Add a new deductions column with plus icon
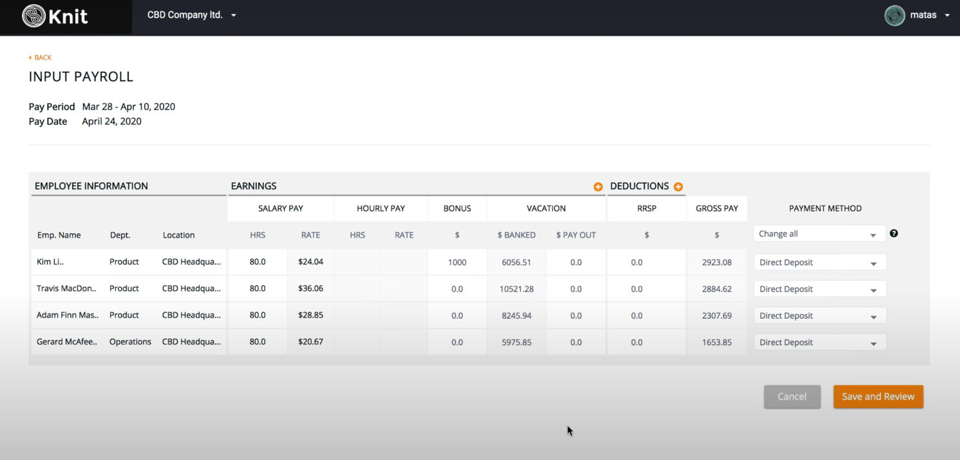 click(x=678, y=187)
